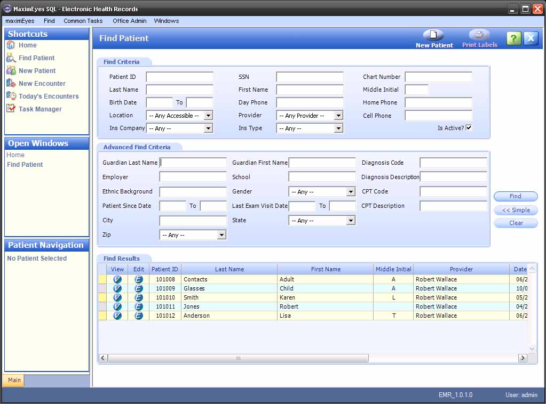View patient 101011 Jones record
The image size is (546, 404).
(117, 306)
